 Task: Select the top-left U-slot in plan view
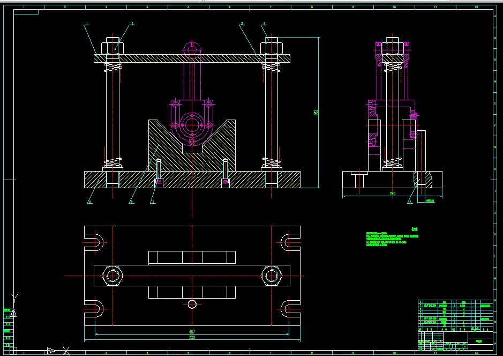click(94, 242)
